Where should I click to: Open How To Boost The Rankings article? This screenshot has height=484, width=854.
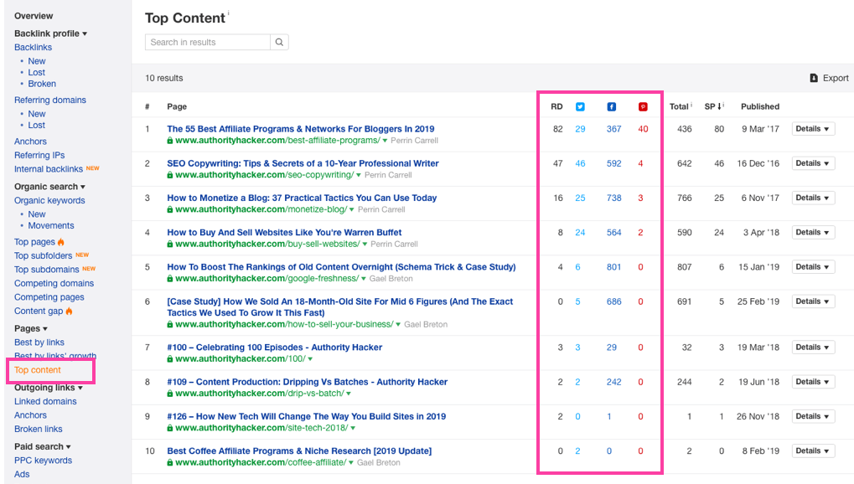tap(341, 267)
